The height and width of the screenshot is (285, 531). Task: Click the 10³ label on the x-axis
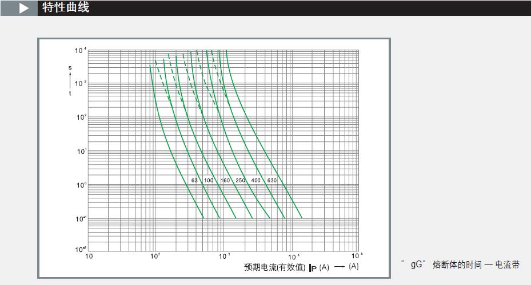[x=225, y=256]
